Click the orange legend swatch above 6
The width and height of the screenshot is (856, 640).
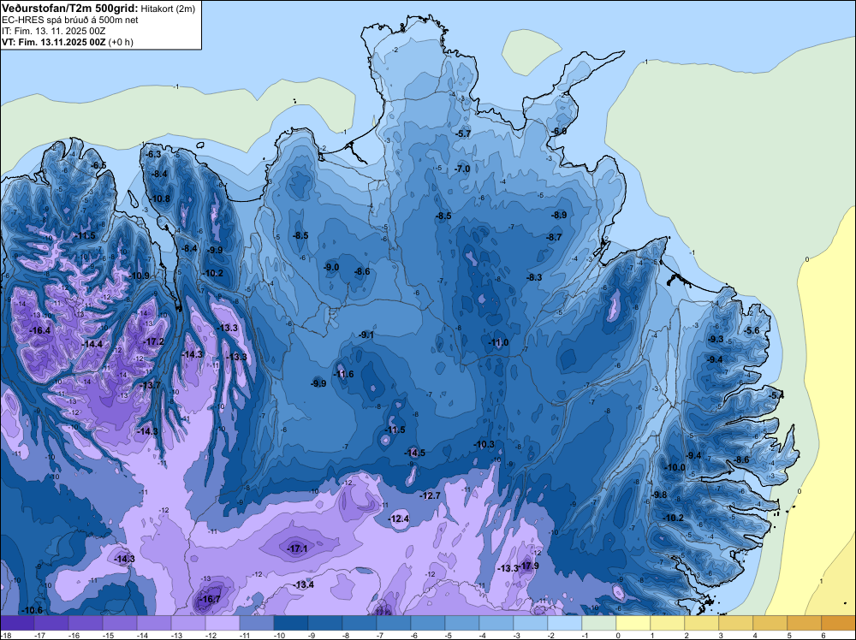[839, 623]
